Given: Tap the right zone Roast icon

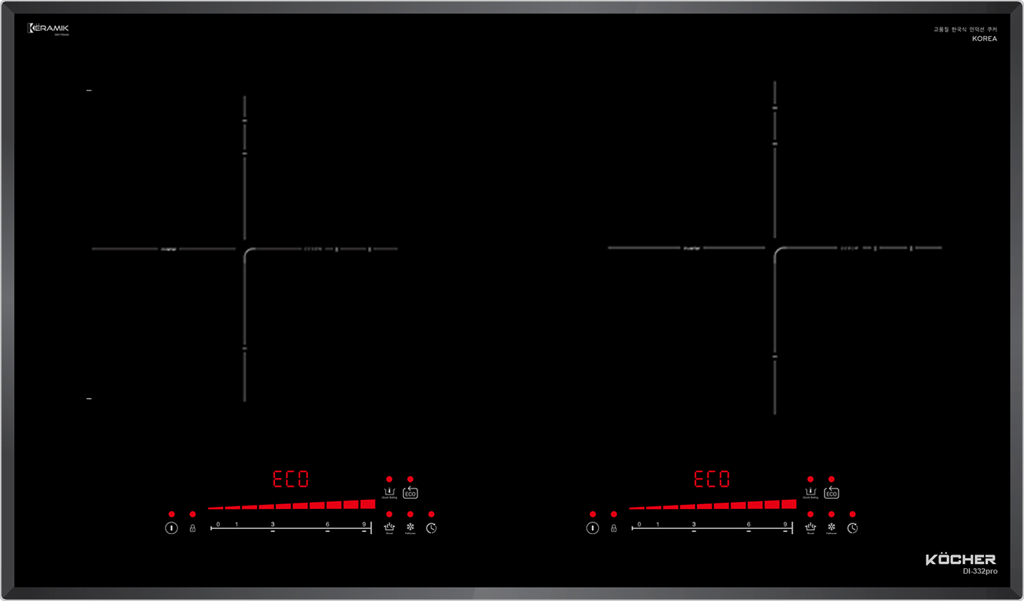Looking at the screenshot, I should click(810, 527).
